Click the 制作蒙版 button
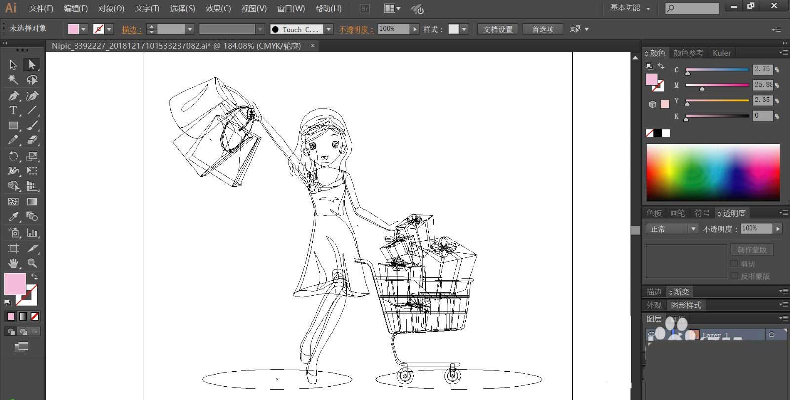 click(x=752, y=250)
